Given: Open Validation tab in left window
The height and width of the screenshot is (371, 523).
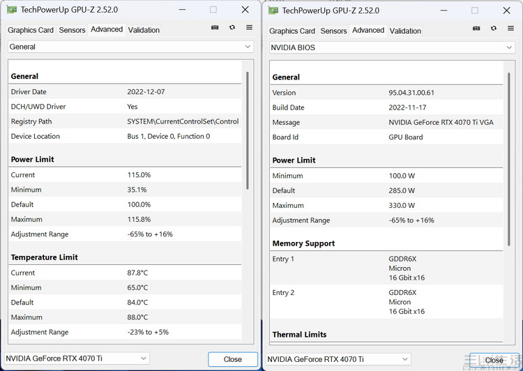Looking at the screenshot, I should click(144, 30).
